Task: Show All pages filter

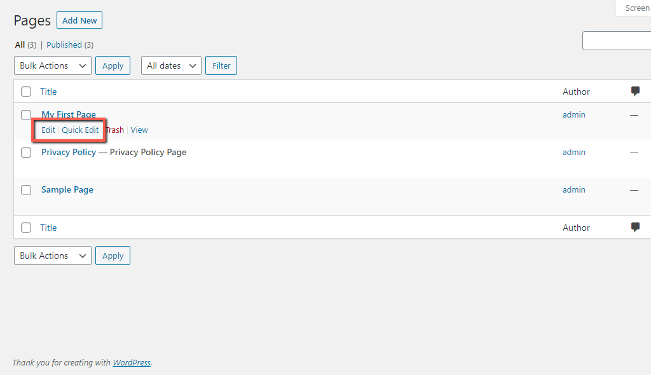Action: 20,45
